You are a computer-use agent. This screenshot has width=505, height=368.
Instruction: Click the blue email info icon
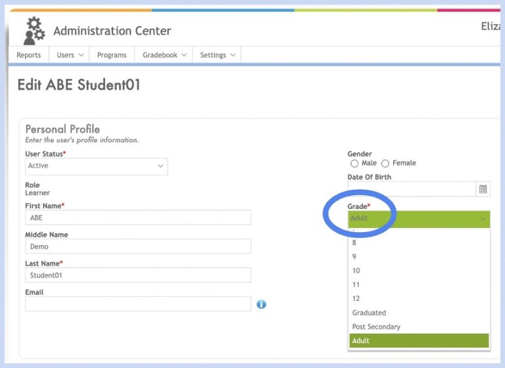point(261,304)
